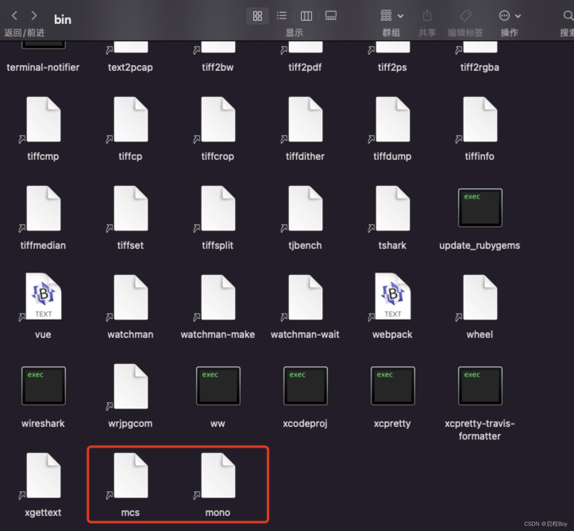Select the xcpretty-travis-formatter exec icon
This screenshot has height=531, width=574.
(x=480, y=386)
